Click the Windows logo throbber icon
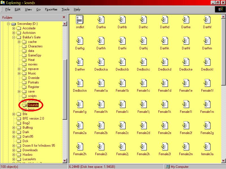Viewport: 226px width, 169px height. [221, 9]
